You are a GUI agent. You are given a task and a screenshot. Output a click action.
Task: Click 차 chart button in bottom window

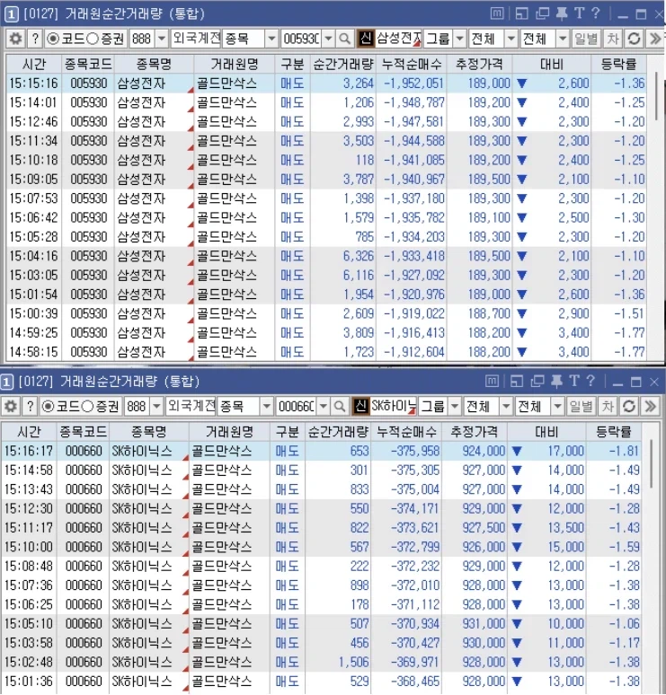pyautogui.click(x=608, y=406)
